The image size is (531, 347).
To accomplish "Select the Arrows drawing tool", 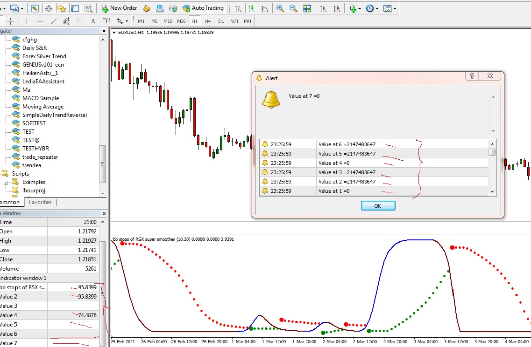I will (x=120, y=21).
